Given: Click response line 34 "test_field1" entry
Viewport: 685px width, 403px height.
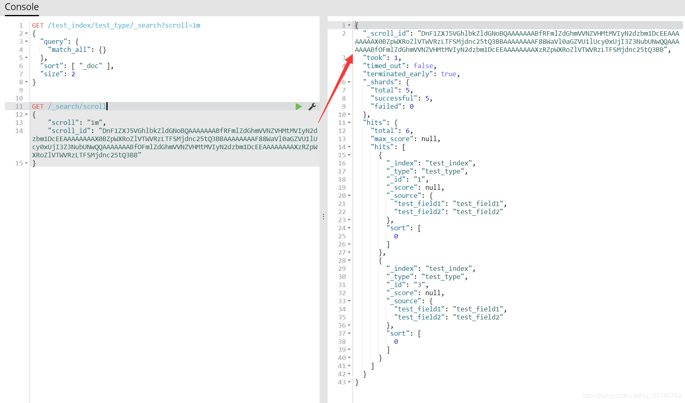Looking at the screenshot, I should [450, 309].
